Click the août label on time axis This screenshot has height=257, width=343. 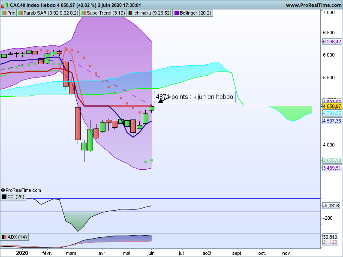point(207,253)
